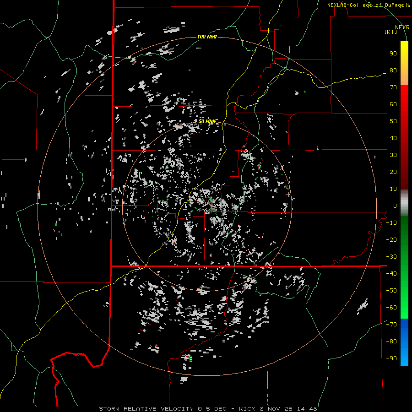The height and width of the screenshot is (412, 412).
Task: Select the positive 50 knot scale label
Action: pyautogui.click(x=393, y=121)
